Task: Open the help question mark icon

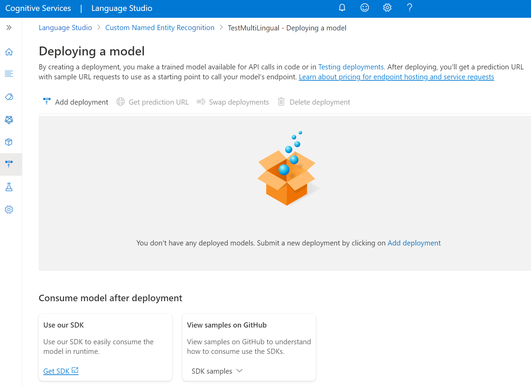Action: coord(410,8)
